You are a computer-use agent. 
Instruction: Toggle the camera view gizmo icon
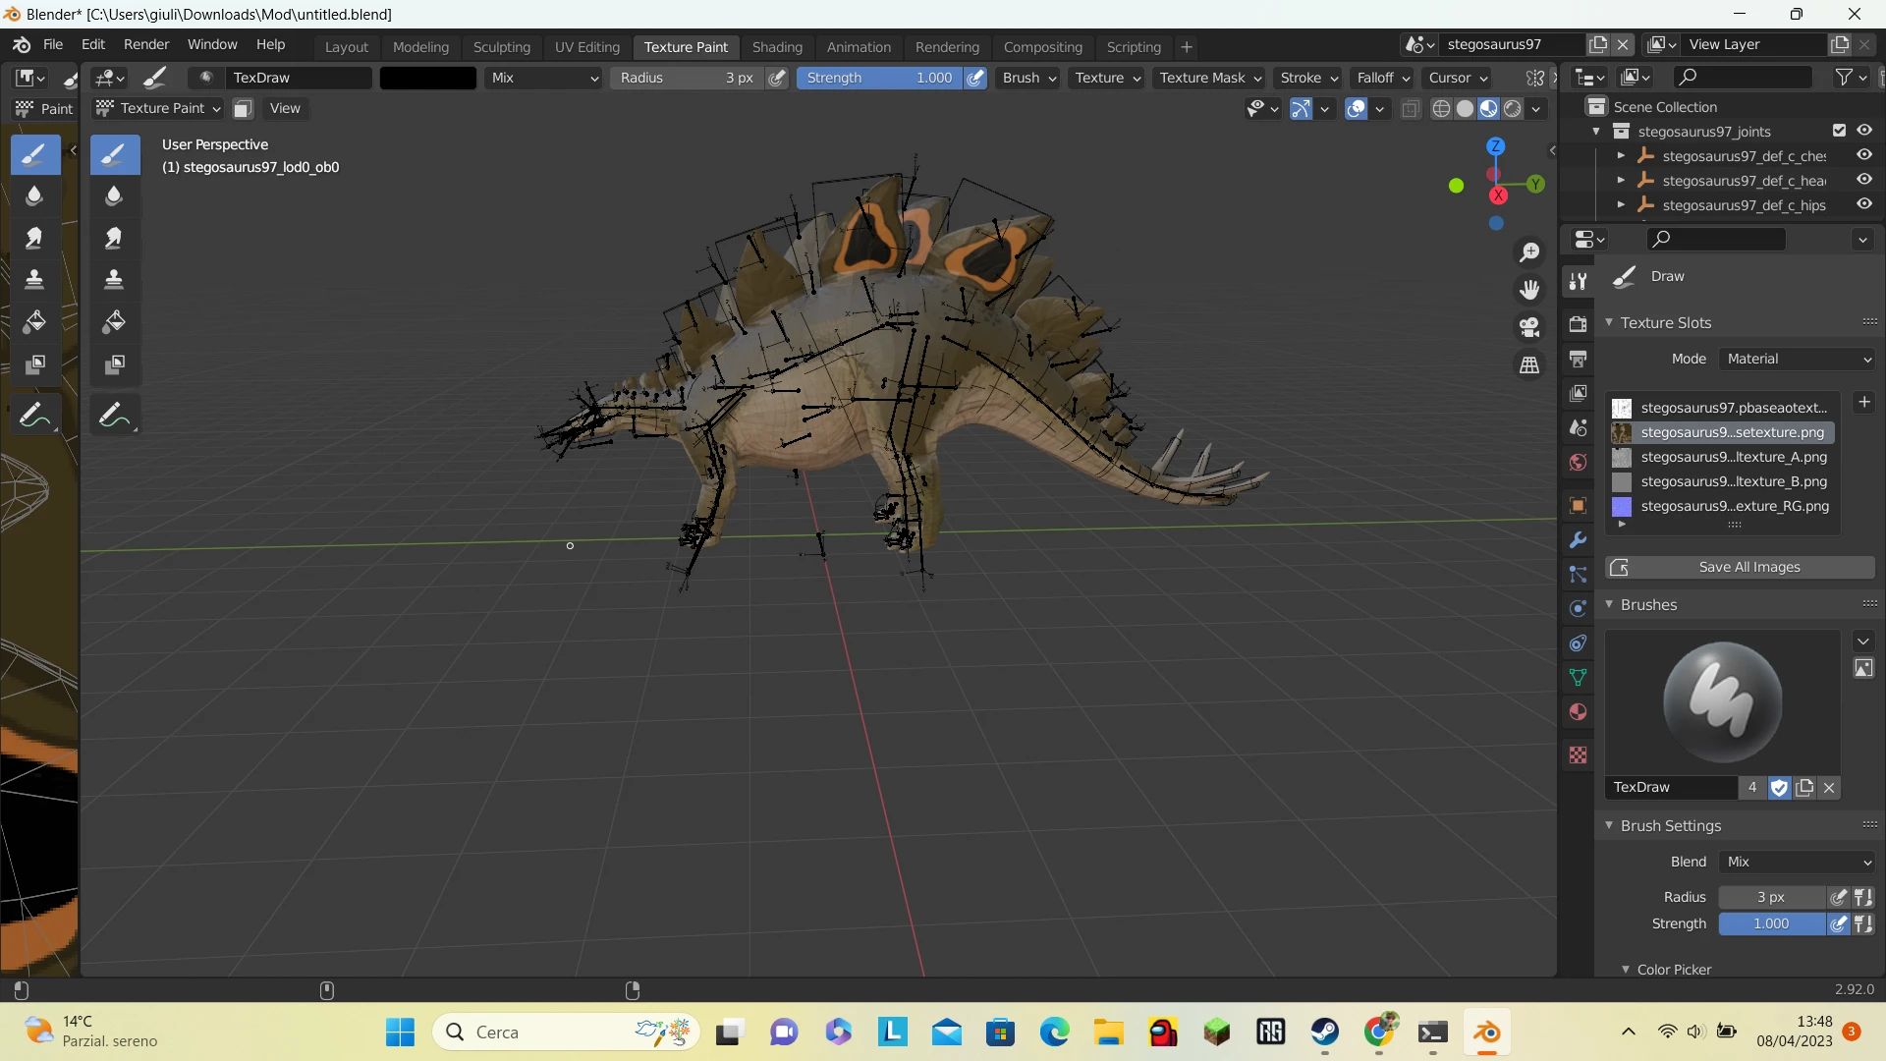coord(1529,327)
